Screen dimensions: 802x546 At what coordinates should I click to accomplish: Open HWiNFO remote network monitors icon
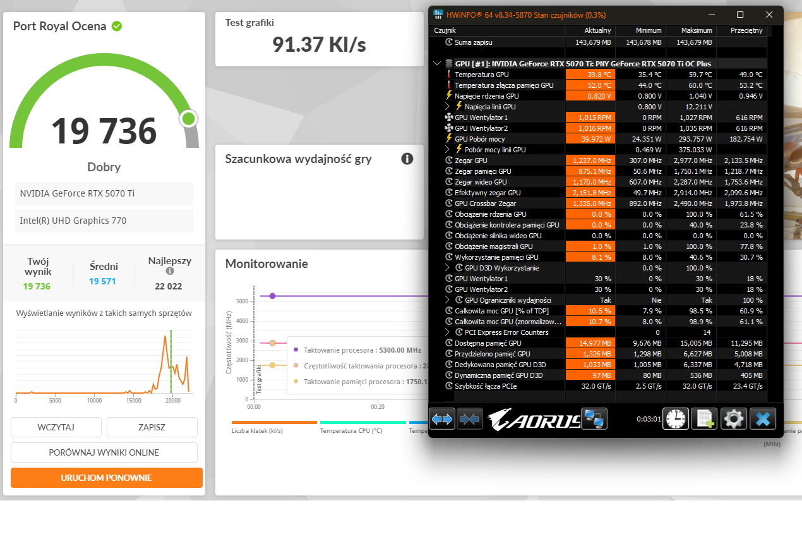[594, 418]
